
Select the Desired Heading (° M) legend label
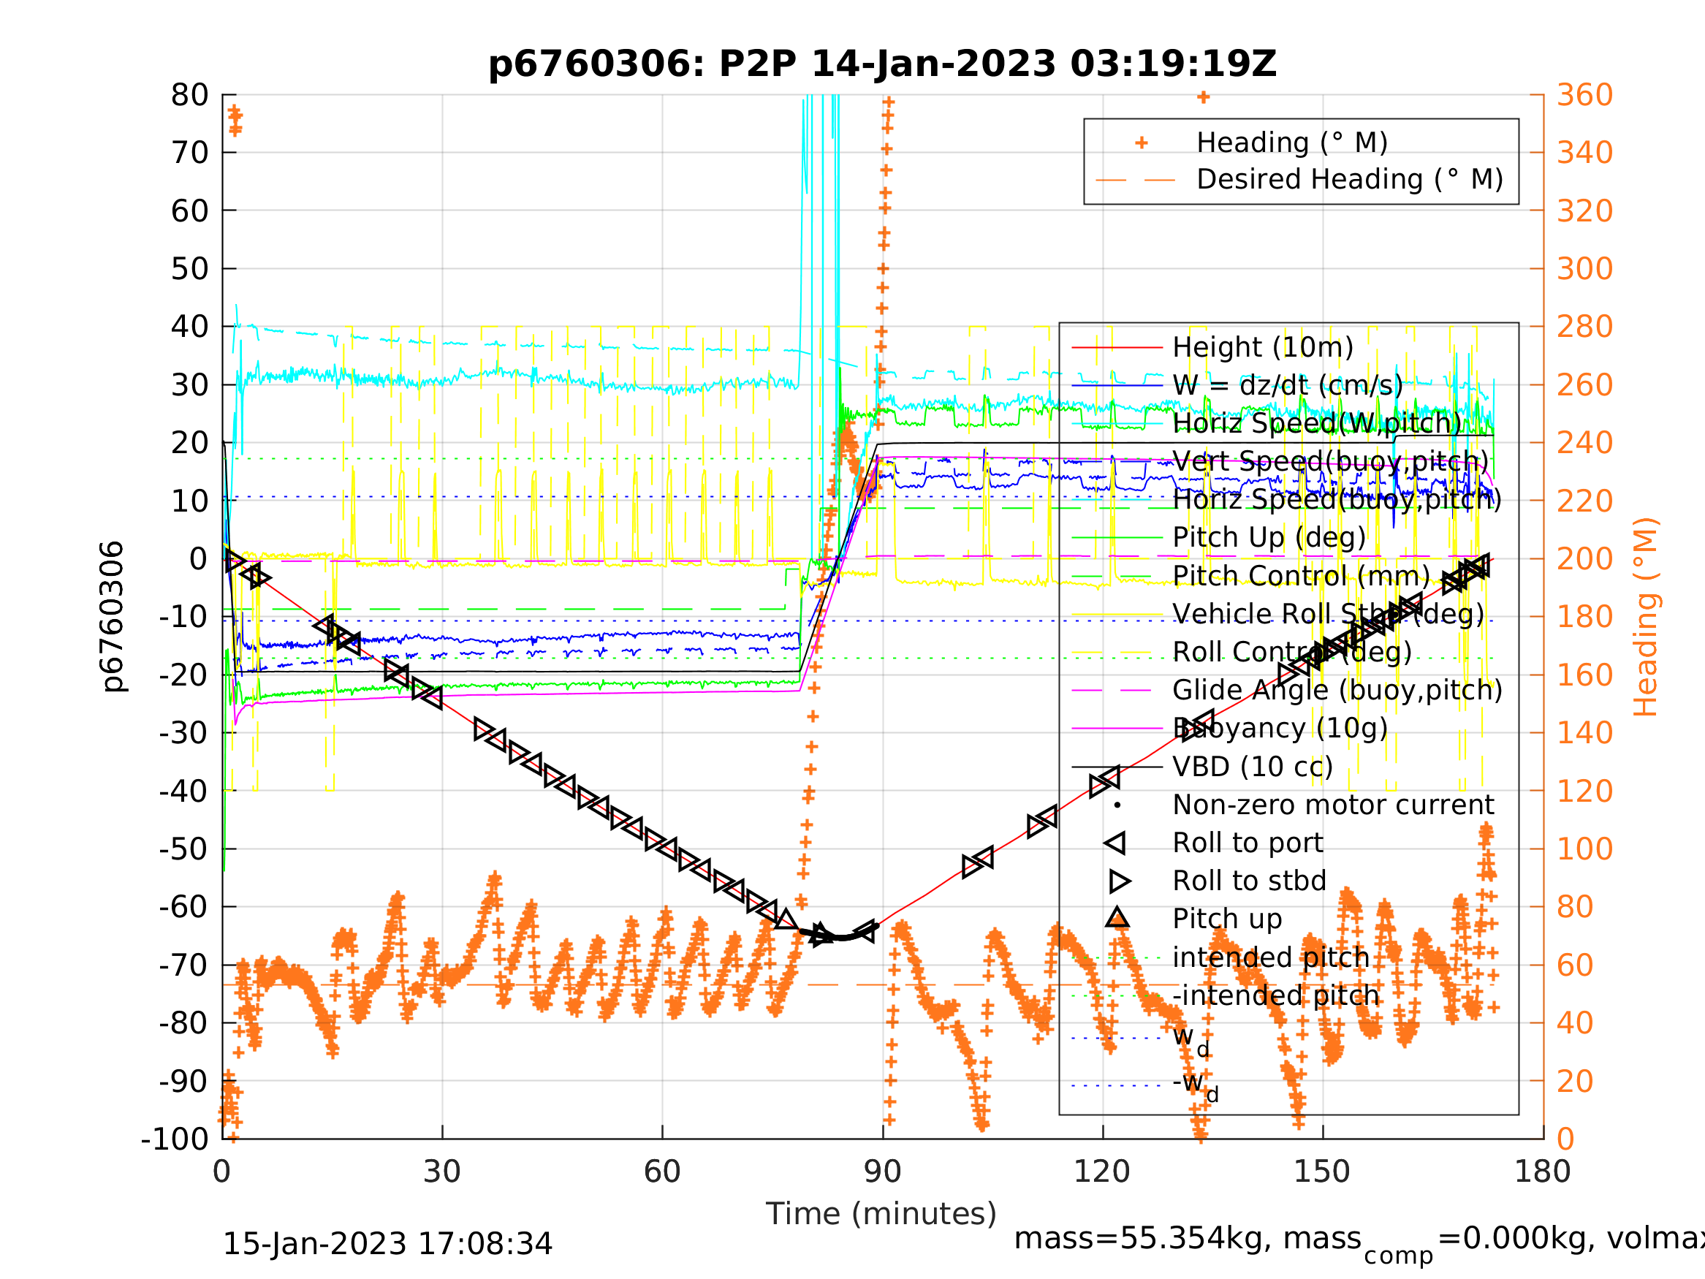pyautogui.click(x=1351, y=180)
